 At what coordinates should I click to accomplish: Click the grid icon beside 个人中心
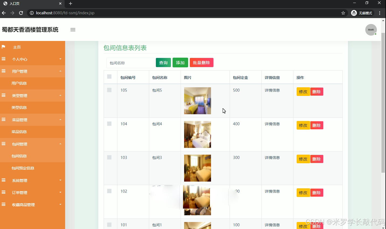pyautogui.click(x=3, y=59)
